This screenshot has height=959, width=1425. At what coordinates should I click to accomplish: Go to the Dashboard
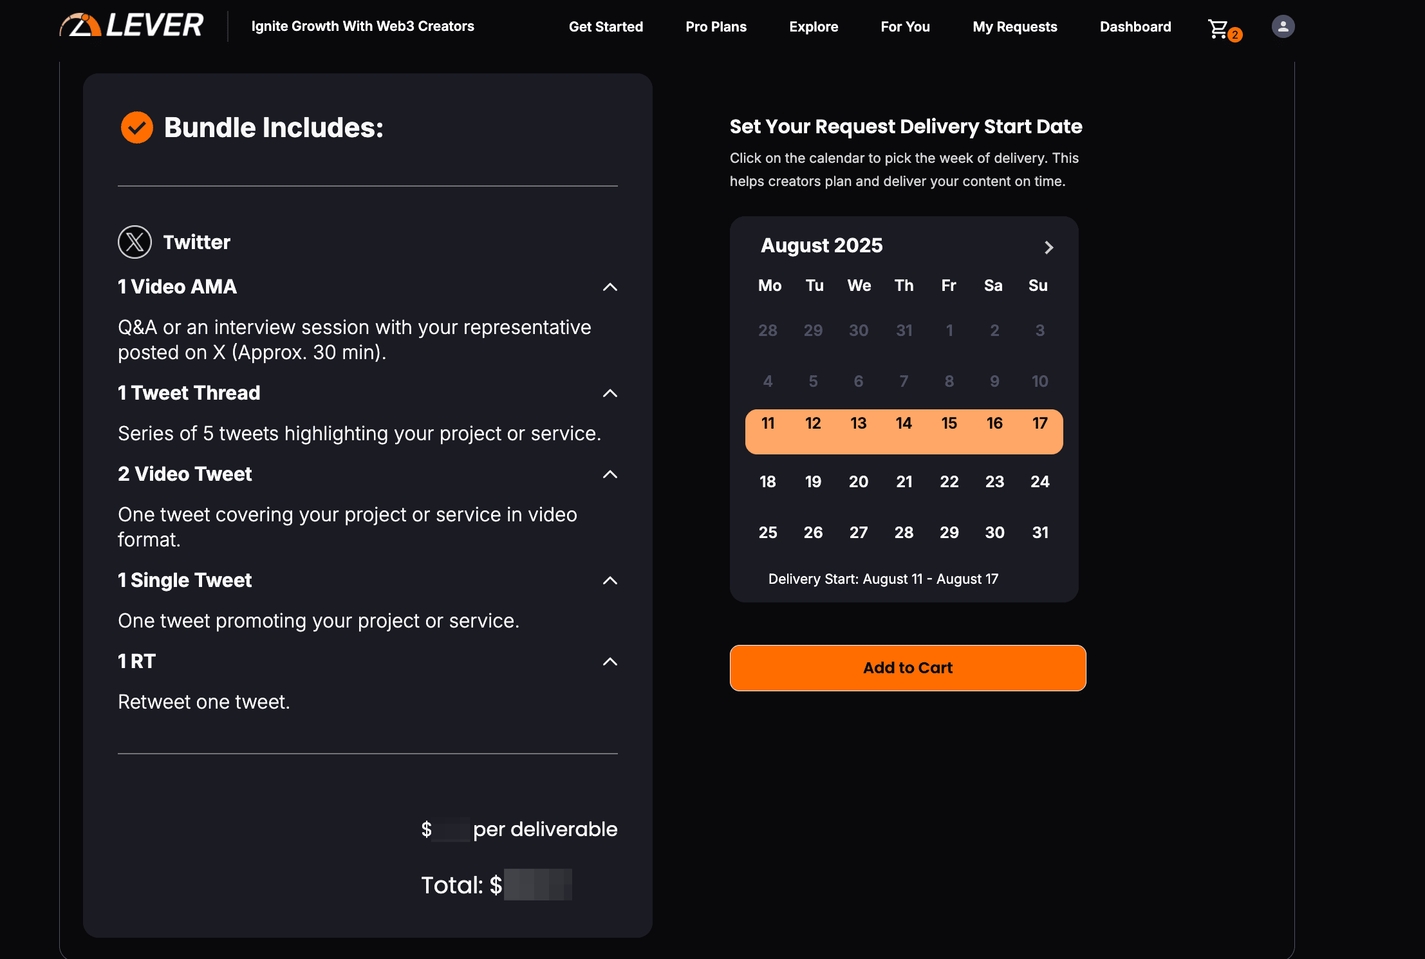click(1135, 26)
